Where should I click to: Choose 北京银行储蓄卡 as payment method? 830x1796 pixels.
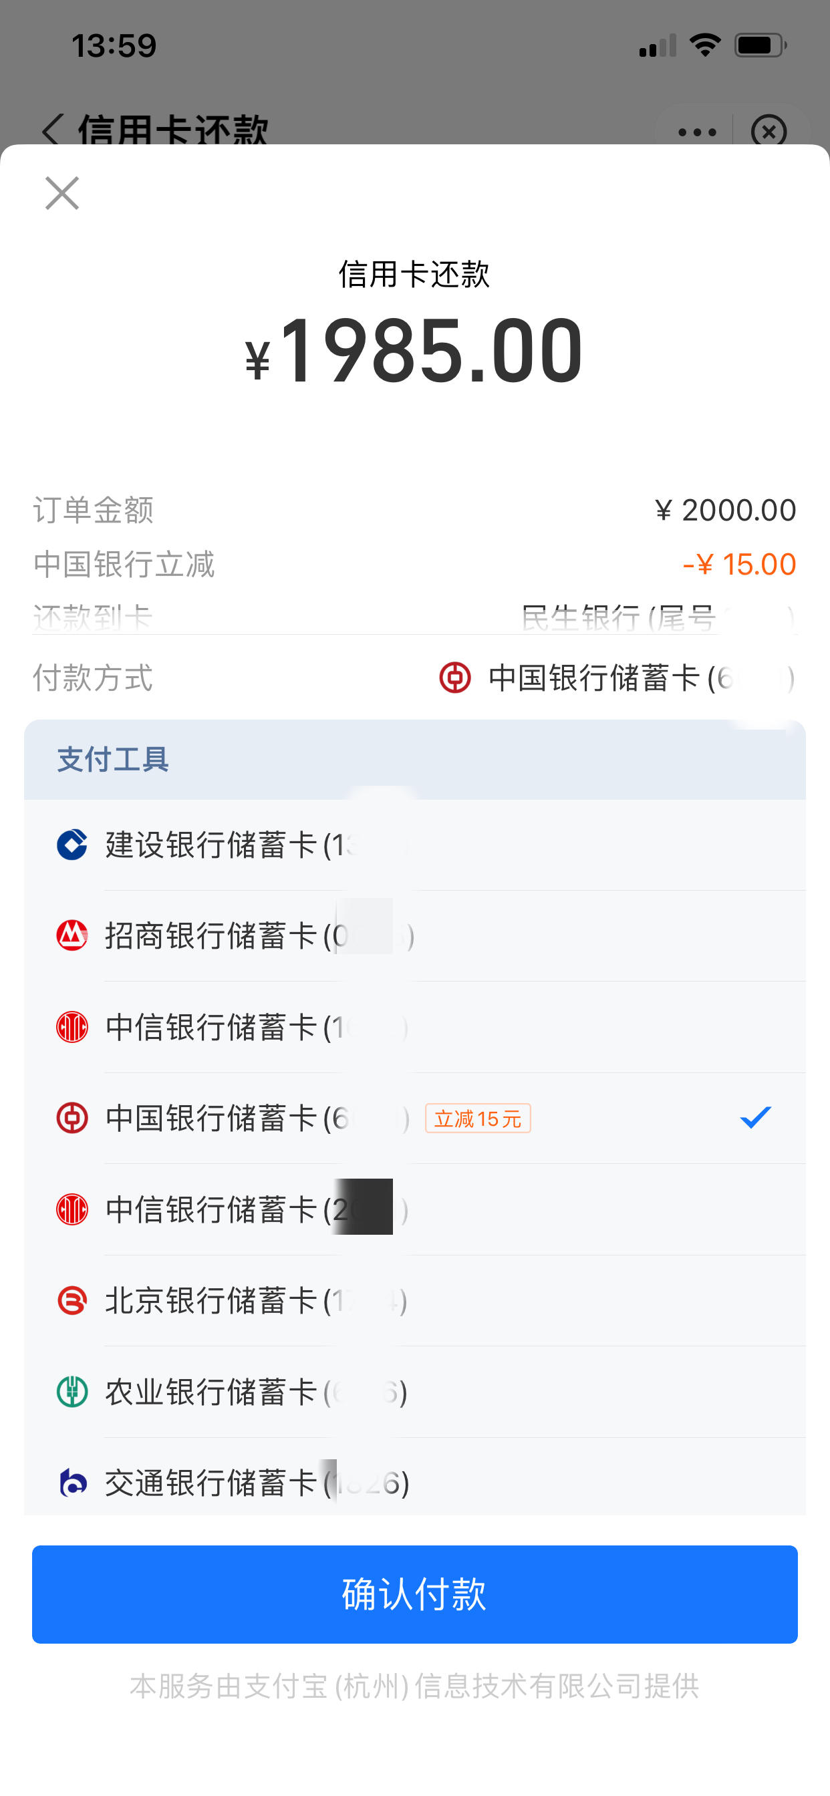point(415,1300)
